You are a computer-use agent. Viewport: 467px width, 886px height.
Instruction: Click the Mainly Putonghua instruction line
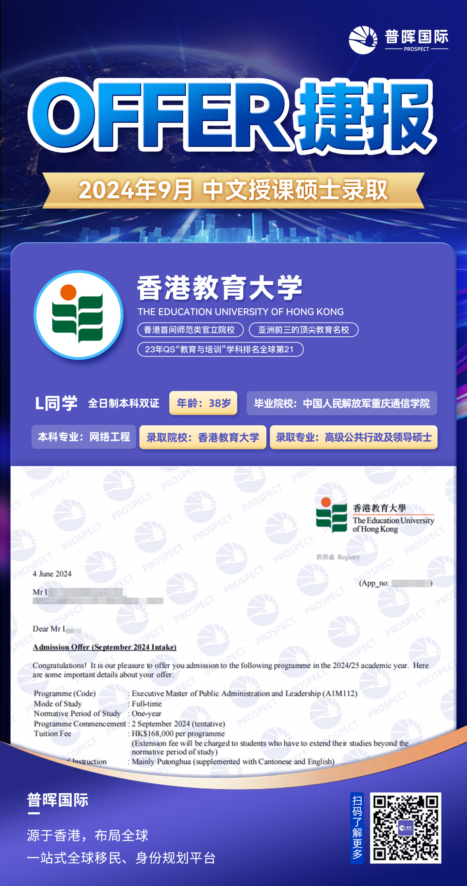233,761
